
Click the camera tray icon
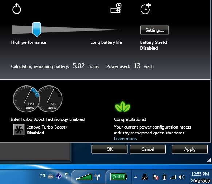click(145, 177)
